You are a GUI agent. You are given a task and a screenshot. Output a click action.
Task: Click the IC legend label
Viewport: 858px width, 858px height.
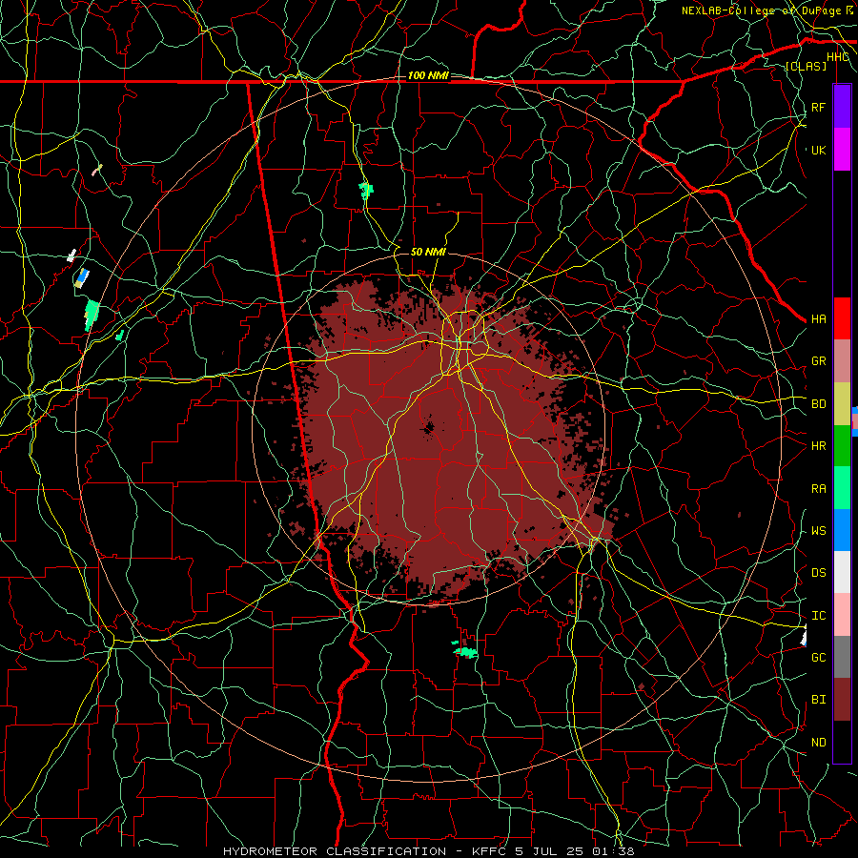pos(818,616)
